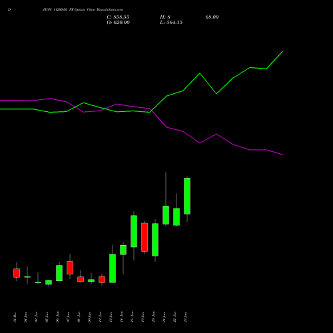Click the 31 Dec date label
Image resolution: width=333 pixels, height=333 pixels.
15,317
